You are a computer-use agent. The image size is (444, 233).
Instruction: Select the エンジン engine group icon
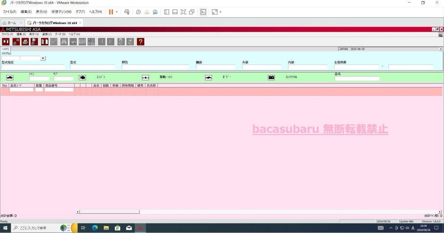82,77
